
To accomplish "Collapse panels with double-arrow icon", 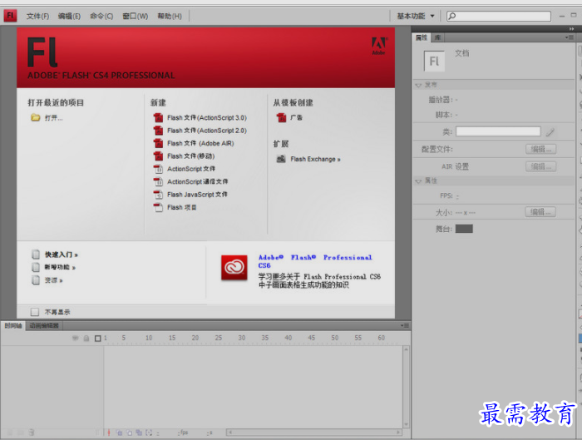I will pyautogui.click(x=572, y=28).
